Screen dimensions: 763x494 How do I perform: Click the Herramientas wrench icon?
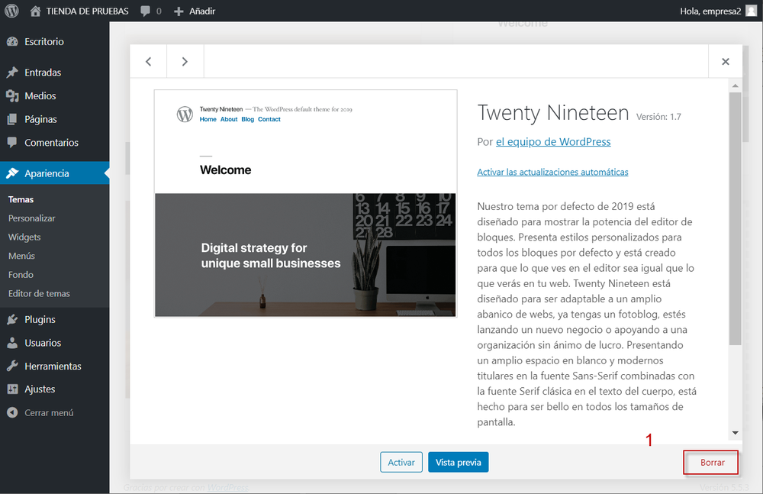(x=13, y=366)
